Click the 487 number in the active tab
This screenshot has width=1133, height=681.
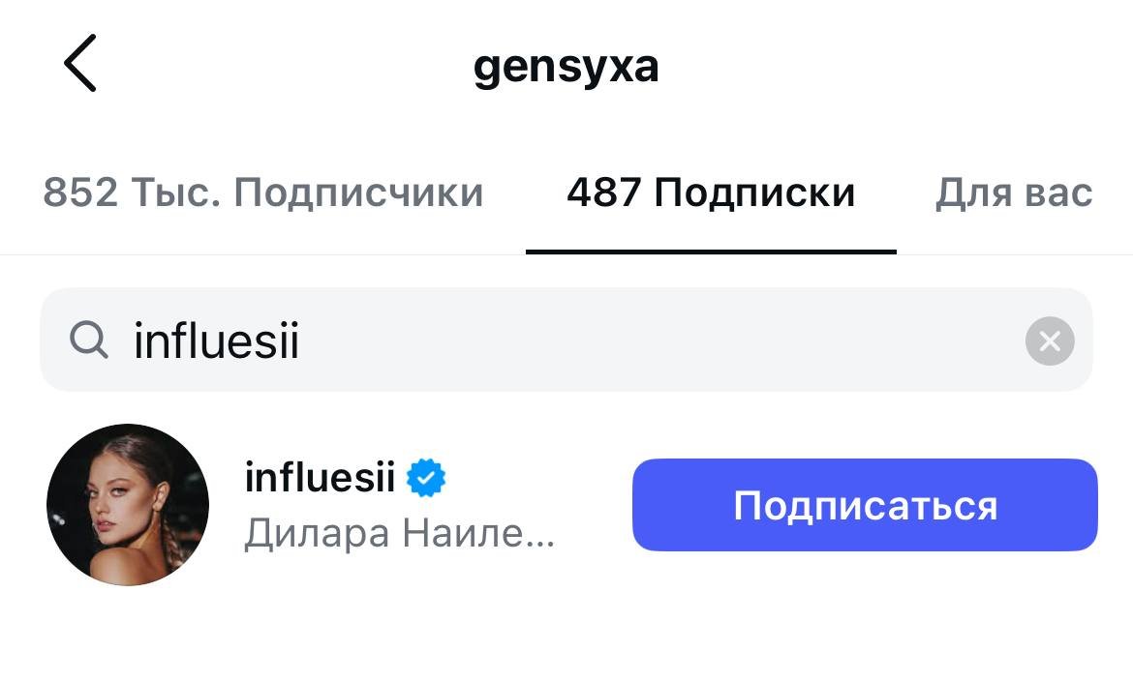click(x=603, y=192)
